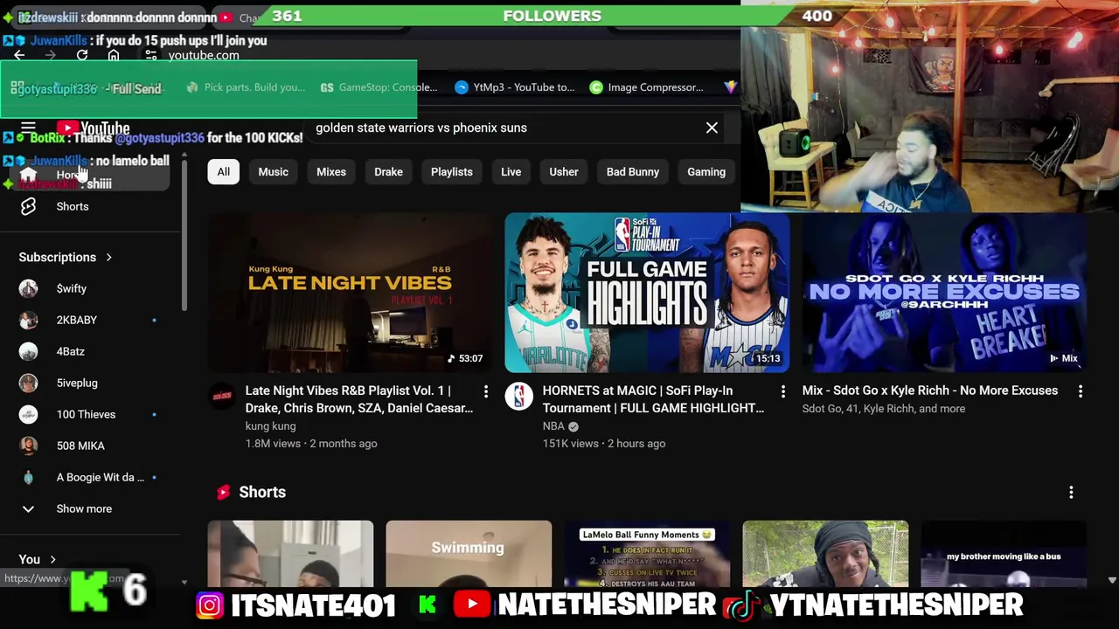1119x629 pixels.
Task: Open the 5iveplug channel avatar
Action: coord(28,383)
